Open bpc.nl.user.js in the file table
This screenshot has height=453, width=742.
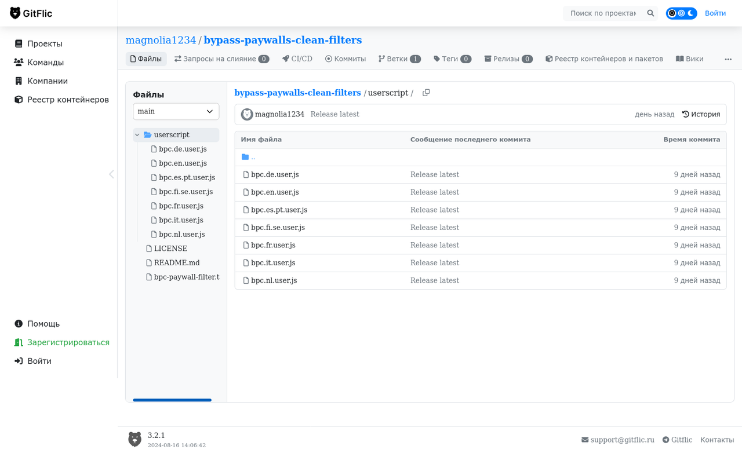[x=274, y=280]
